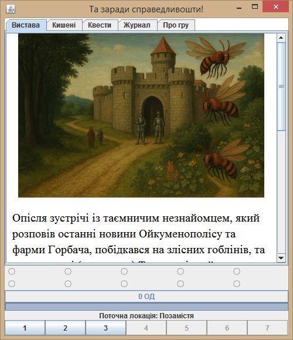The image size is (293, 340).
Task: Click the castle illustration image
Action: (141, 115)
